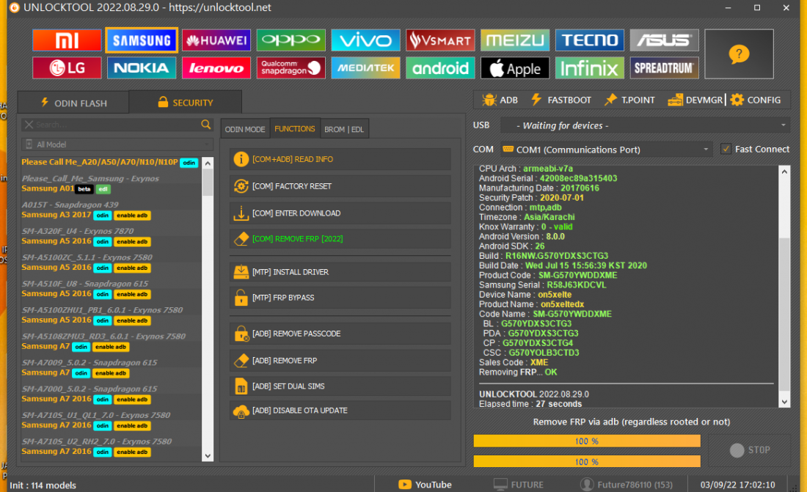Viewport: 807px width, 492px height.
Task: Open the Vsmart brand tile
Action: 440,40
